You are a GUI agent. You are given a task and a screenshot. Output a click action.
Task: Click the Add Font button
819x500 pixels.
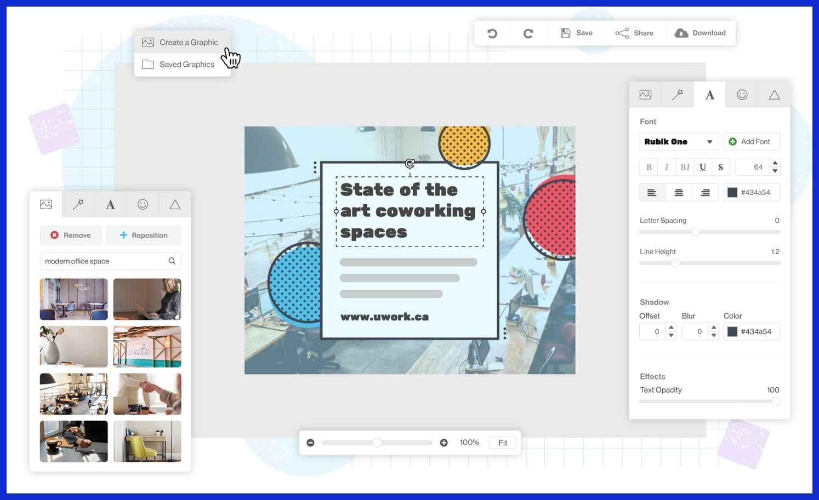(x=751, y=142)
